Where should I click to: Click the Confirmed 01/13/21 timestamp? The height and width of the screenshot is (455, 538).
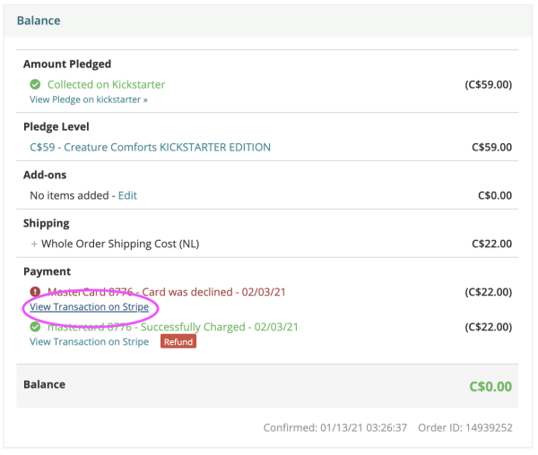336,428
